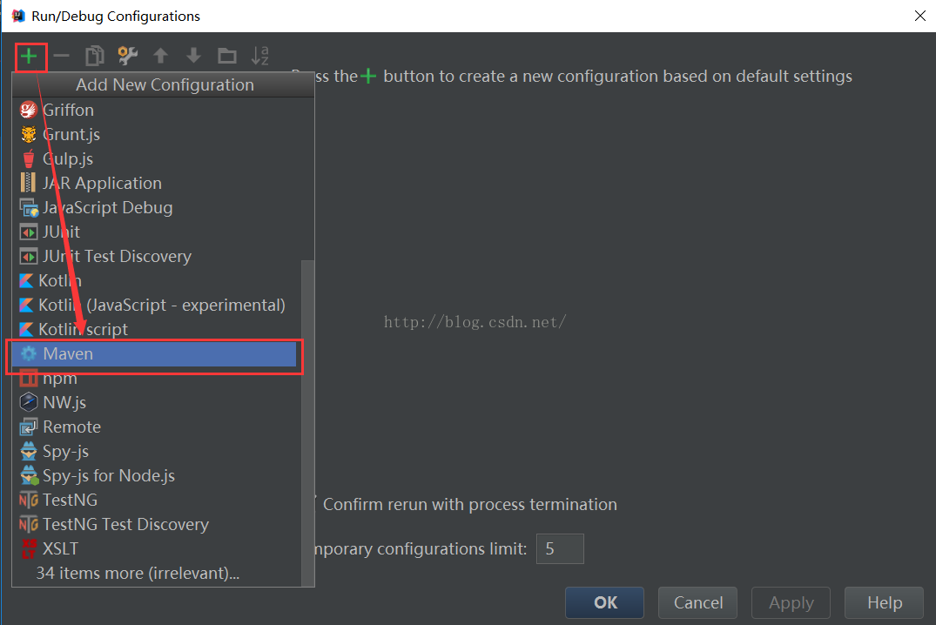Click the Cancel button
The width and height of the screenshot is (936, 625).
point(697,602)
